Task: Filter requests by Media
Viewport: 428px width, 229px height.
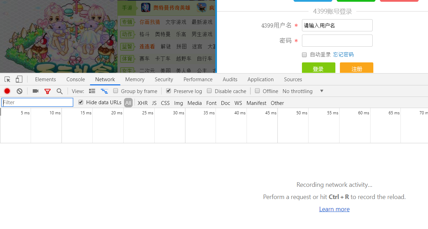Action: [195, 103]
